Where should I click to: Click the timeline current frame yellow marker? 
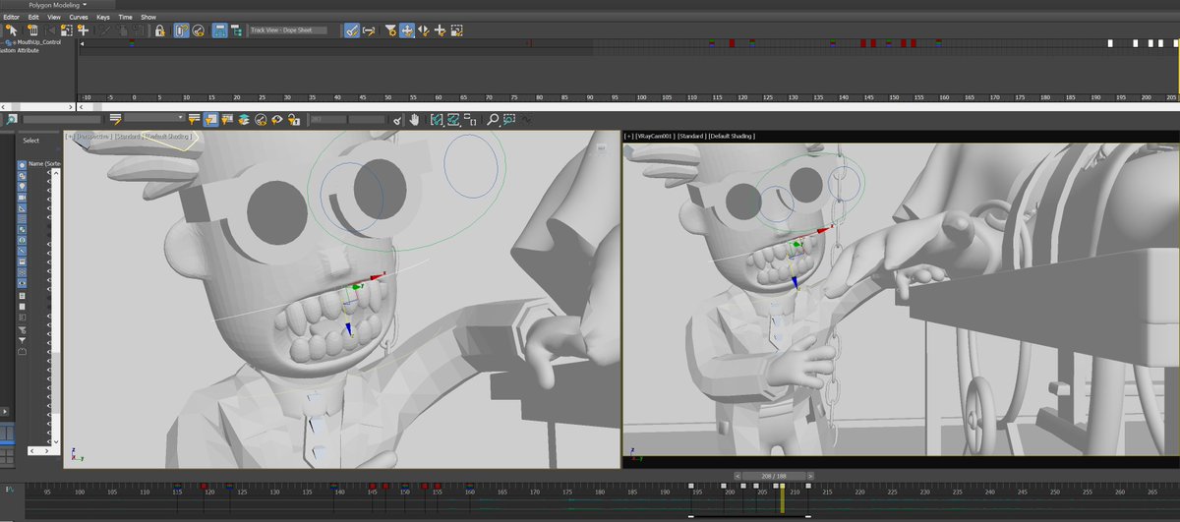click(x=783, y=498)
